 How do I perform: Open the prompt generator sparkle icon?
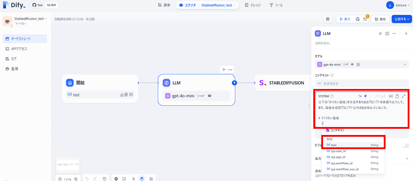[x=365, y=96]
